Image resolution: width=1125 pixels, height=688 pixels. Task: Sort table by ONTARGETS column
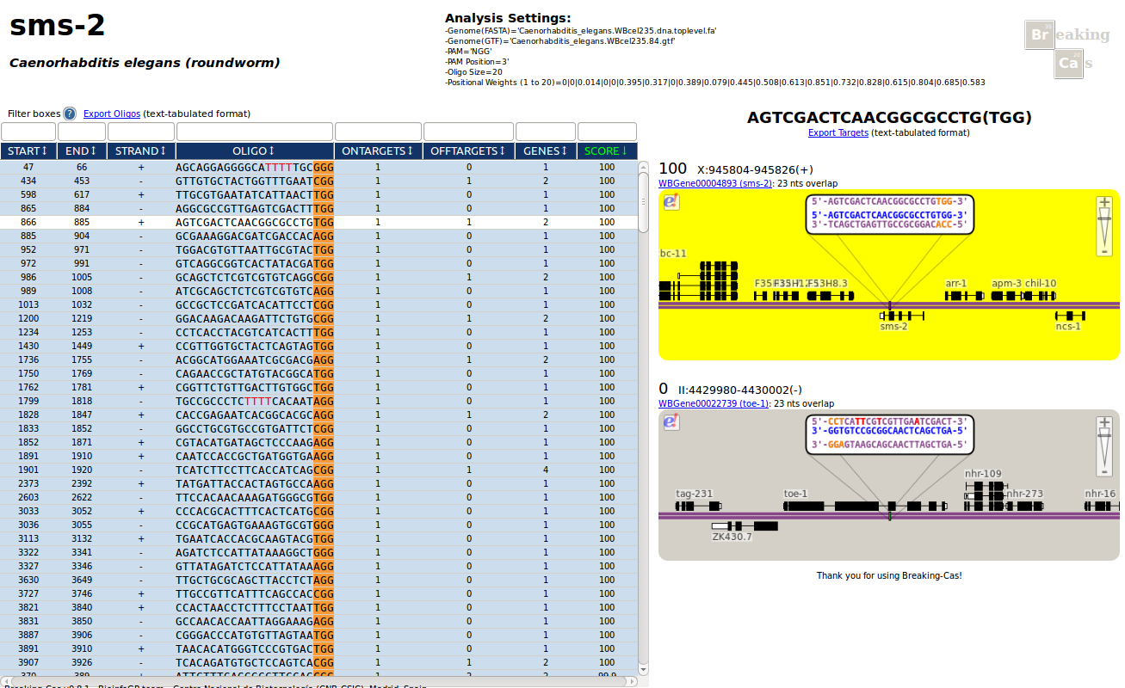click(378, 151)
